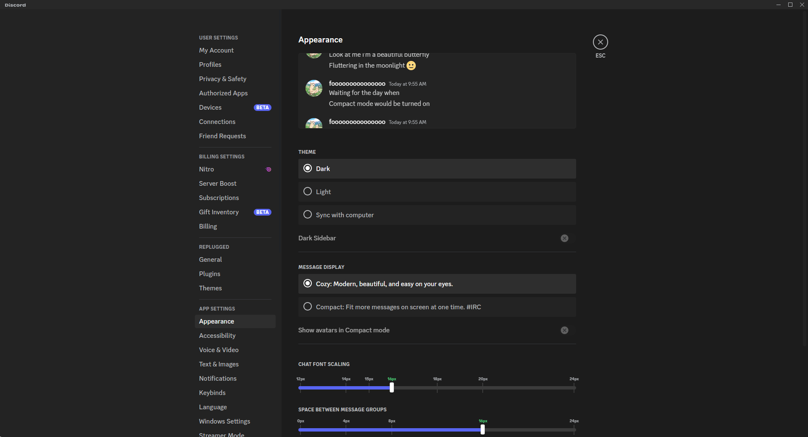Minimize the Discord window
This screenshot has height=437, width=808.
pos(779,5)
